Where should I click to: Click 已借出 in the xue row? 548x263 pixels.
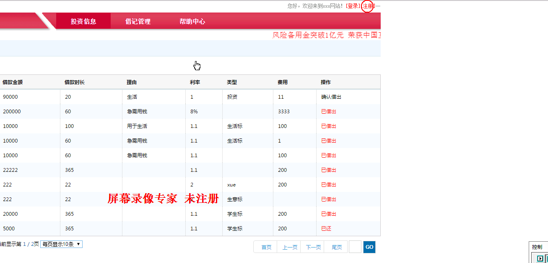click(x=329, y=185)
